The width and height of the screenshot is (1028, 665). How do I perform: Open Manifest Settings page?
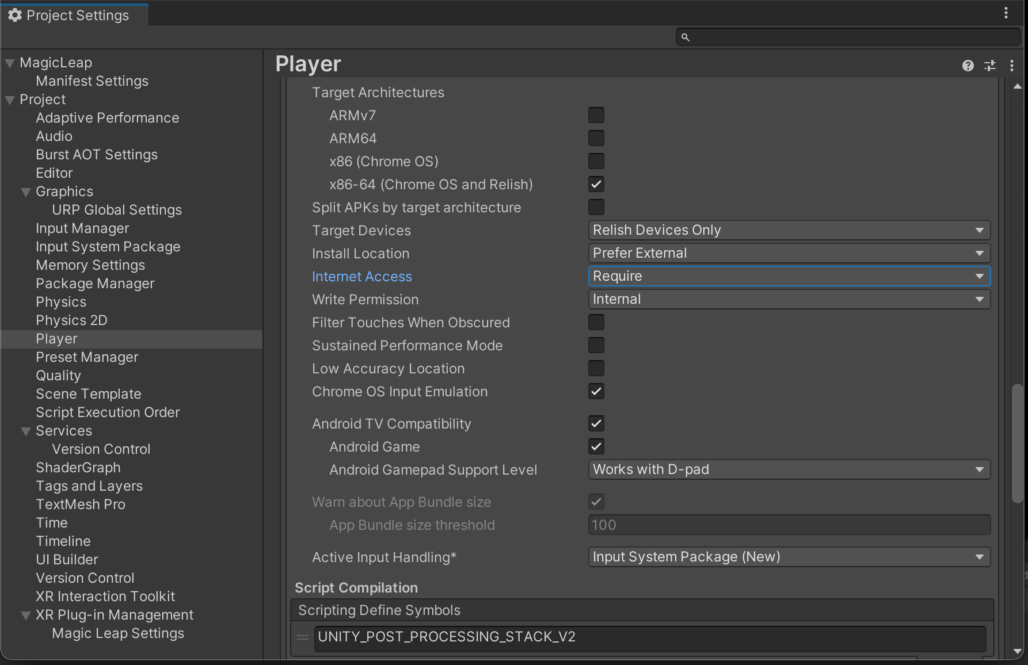click(92, 81)
